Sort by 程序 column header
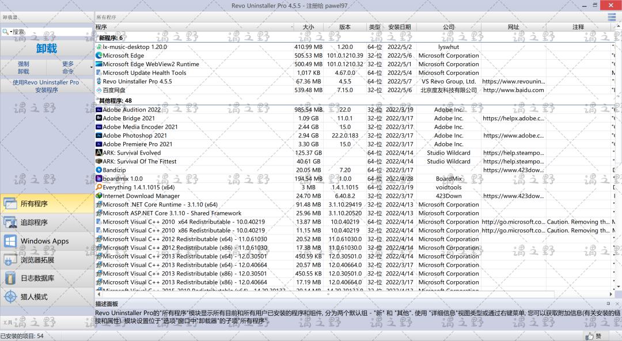 tap(194, 27)
